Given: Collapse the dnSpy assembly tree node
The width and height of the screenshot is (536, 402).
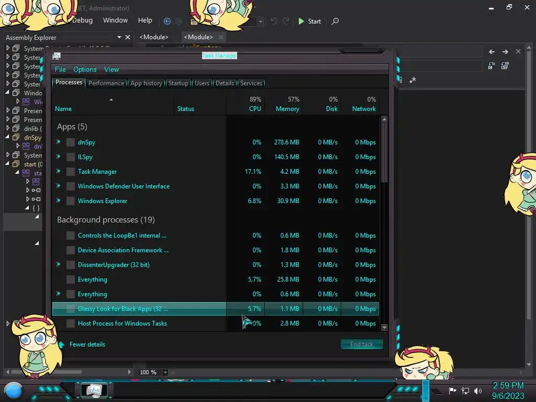Looking at the screenshot, I should (x=7, y=137).
